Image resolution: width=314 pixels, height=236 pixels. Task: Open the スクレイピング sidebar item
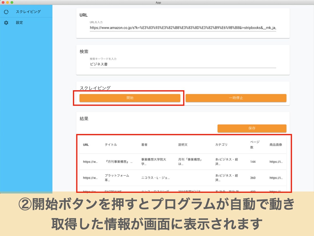click(x=26, y=12)
